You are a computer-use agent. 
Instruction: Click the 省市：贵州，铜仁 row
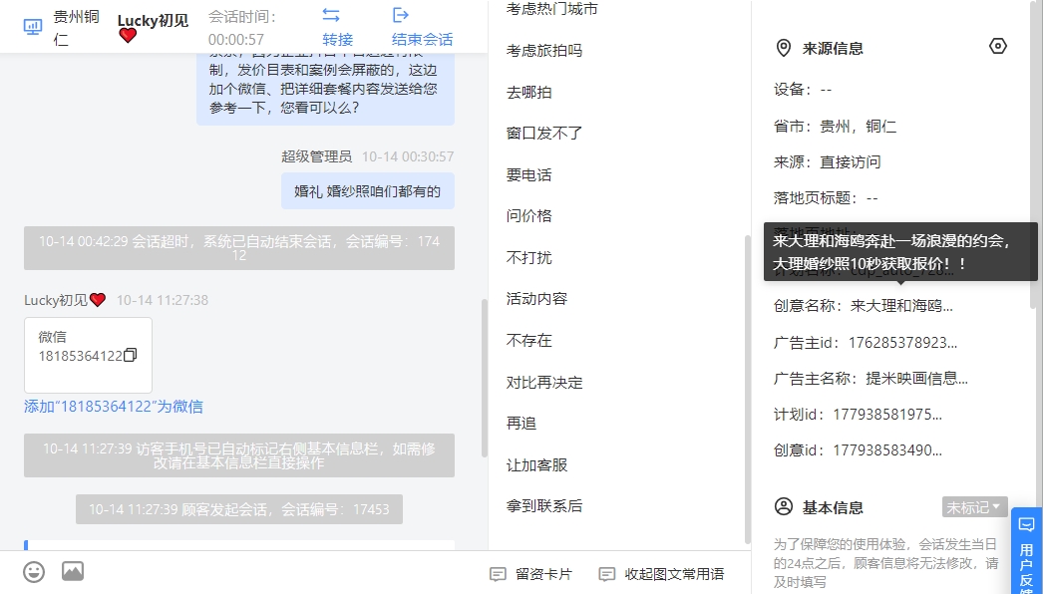(835, 127)
